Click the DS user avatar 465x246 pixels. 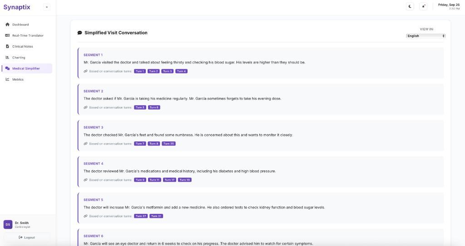[8, 225]
